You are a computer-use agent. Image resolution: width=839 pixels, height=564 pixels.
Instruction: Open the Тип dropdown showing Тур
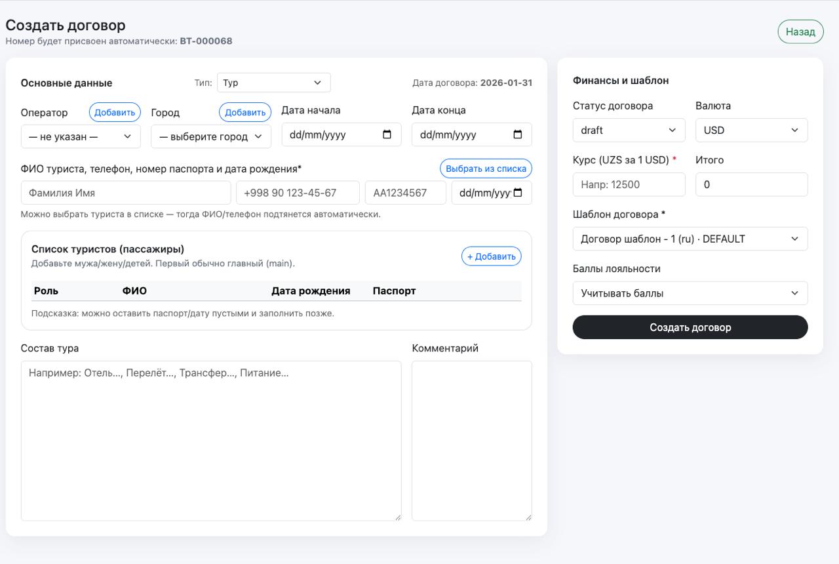pyautogui.click(x=273, y=83)
